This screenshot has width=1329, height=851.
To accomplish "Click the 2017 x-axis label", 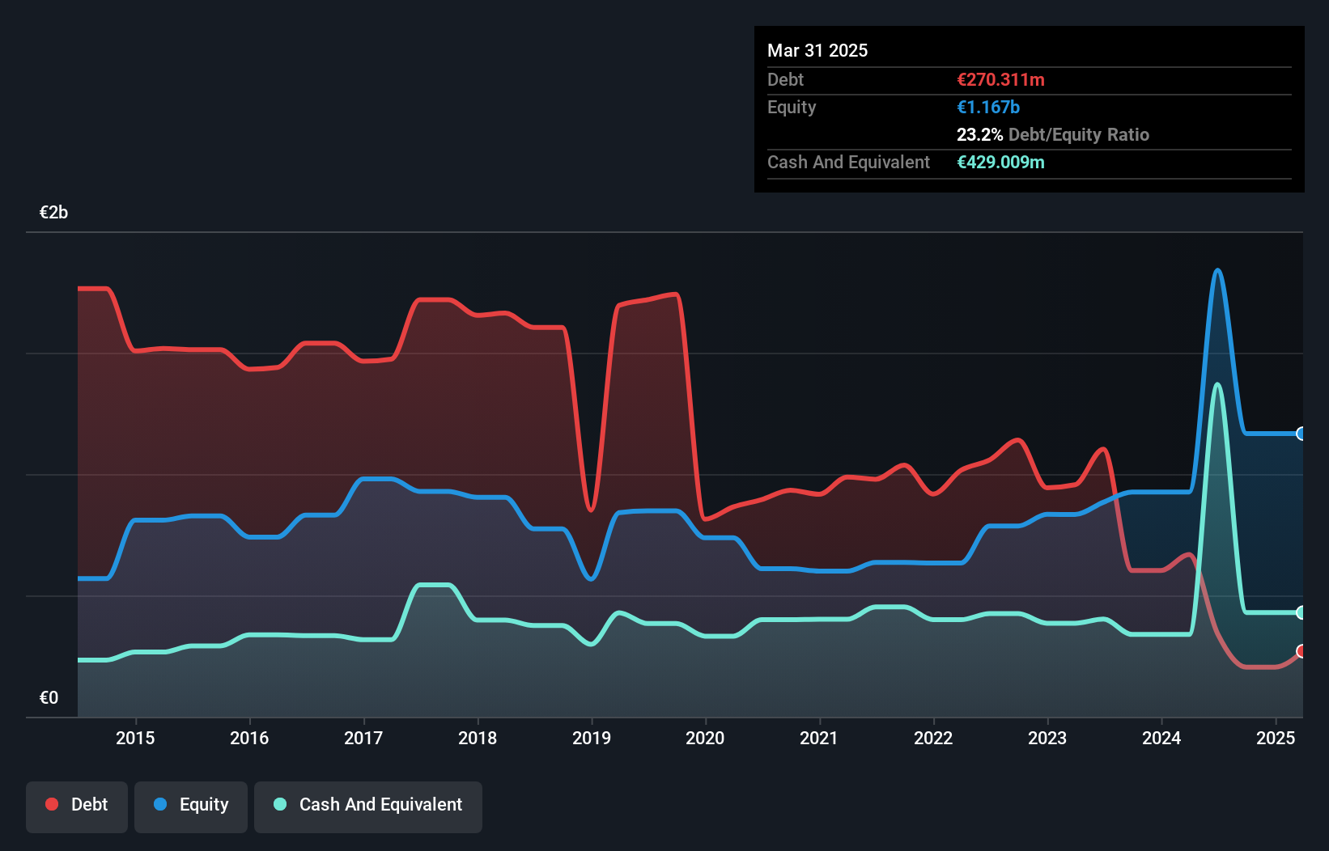I will point(363,738).
